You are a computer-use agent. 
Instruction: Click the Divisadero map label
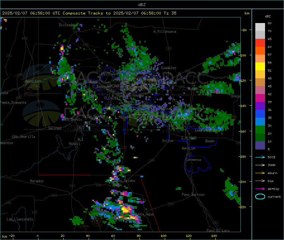(68, 25)
